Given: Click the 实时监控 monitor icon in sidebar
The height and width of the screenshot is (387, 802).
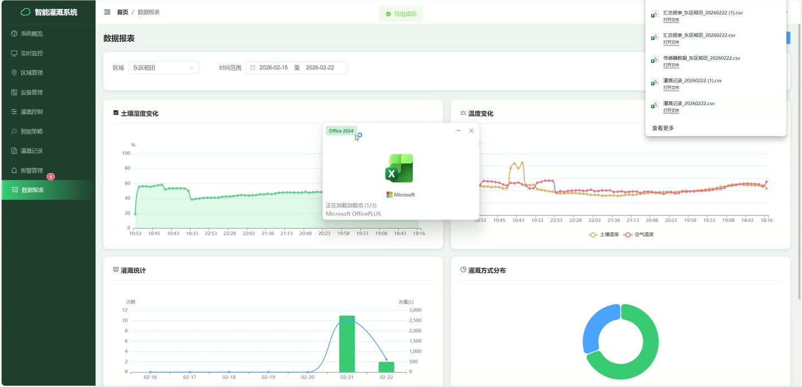Looking at the screenshot, I should pos(14,53).
